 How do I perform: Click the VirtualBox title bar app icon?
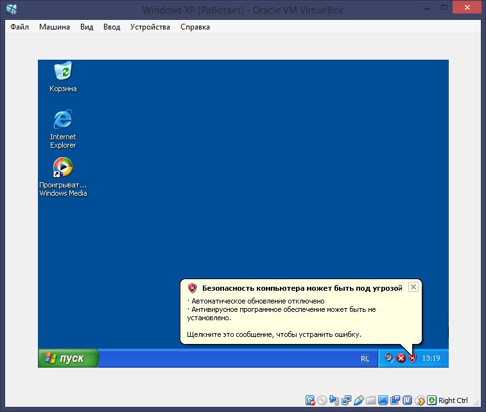[12, 9]
